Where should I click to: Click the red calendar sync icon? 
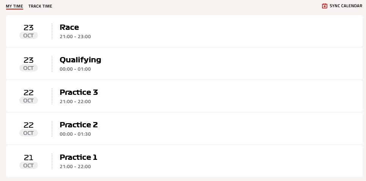pos(324,6)
